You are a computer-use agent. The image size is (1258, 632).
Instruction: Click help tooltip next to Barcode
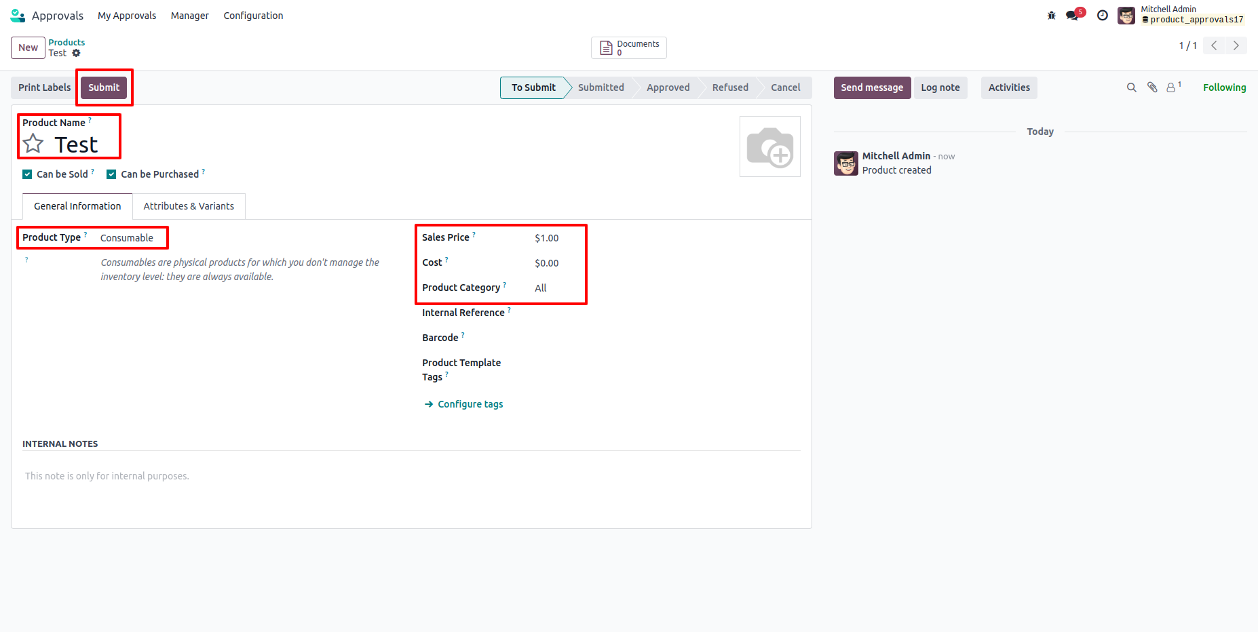click(463, 335)
